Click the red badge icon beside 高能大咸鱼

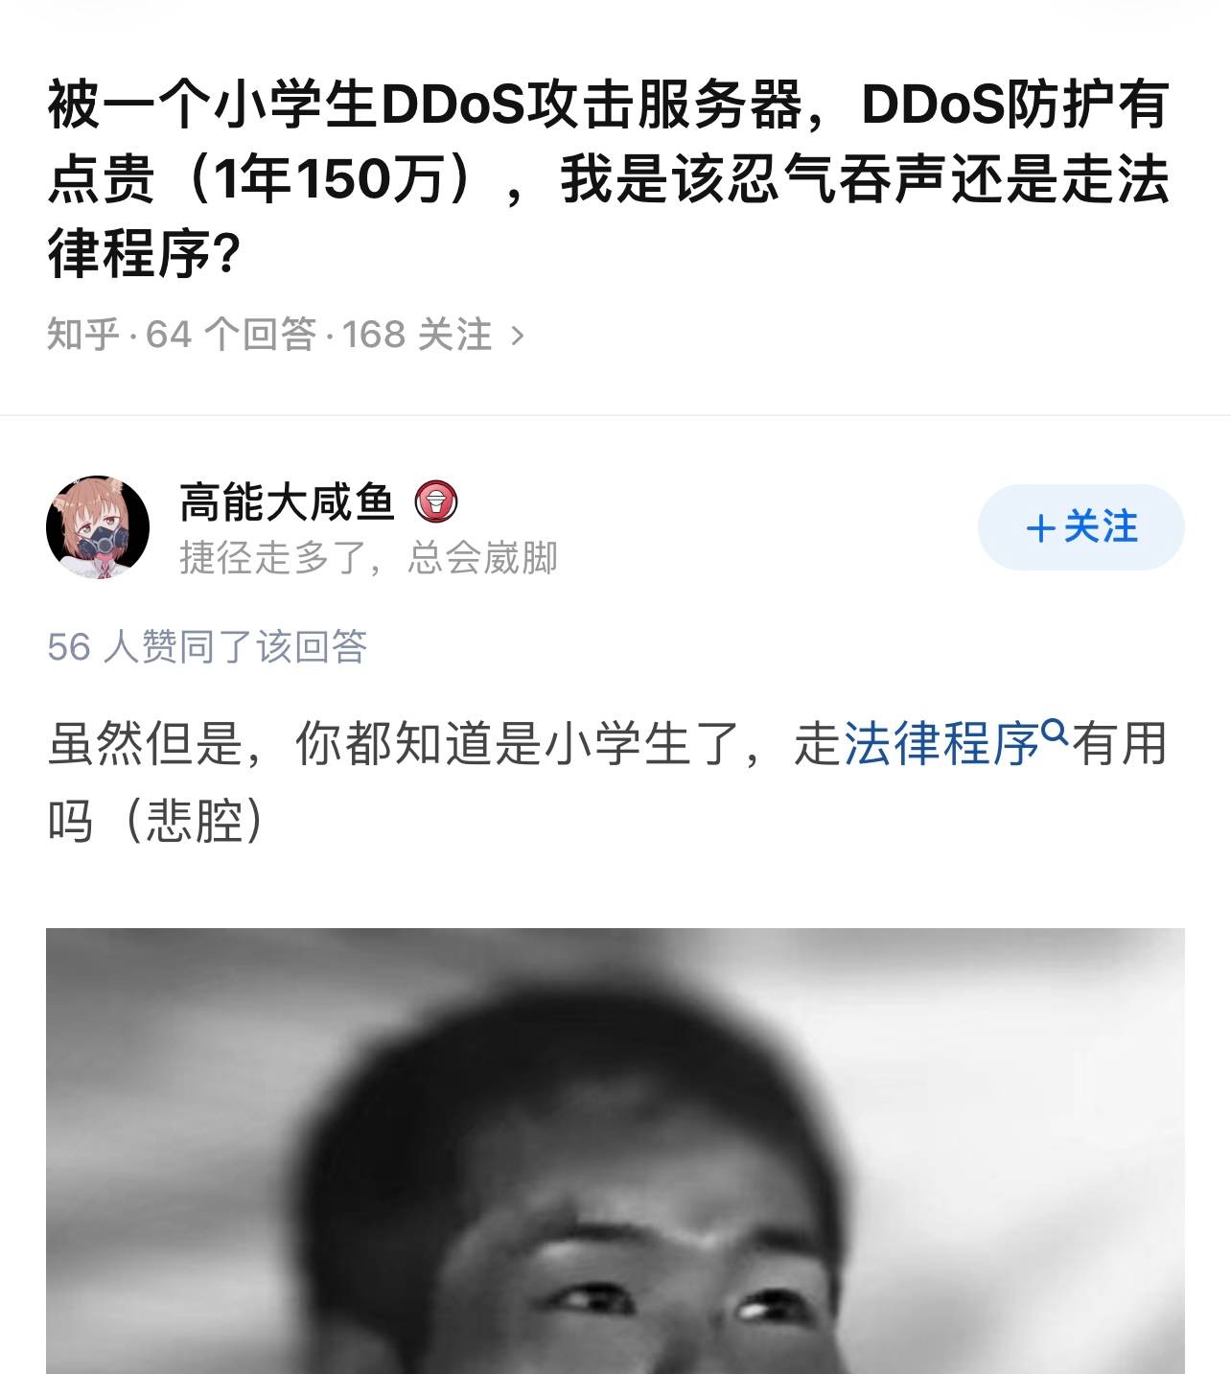(x=436, y=501)
